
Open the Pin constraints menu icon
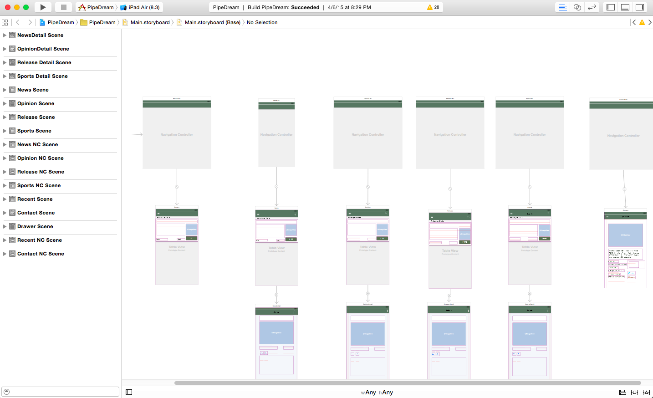pos(634,392)
